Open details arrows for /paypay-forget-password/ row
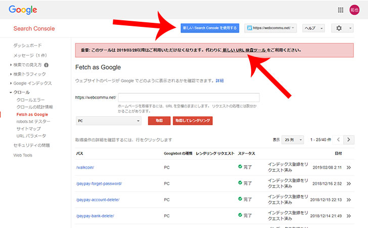368x228 pixels. [x=349, y=183]
